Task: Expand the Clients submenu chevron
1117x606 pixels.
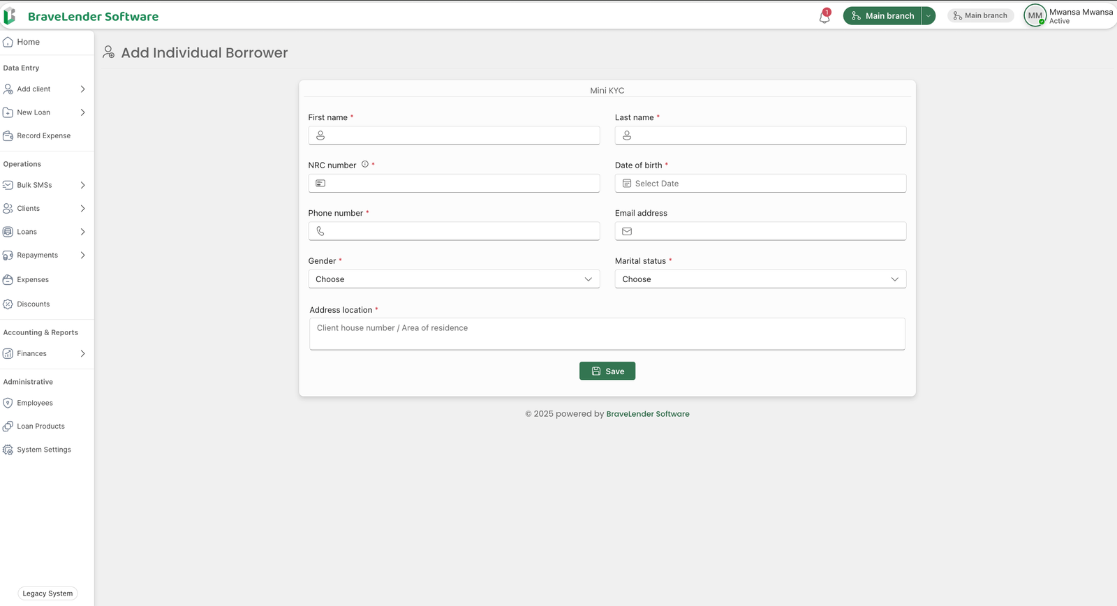Action: [x=82, y=209]
